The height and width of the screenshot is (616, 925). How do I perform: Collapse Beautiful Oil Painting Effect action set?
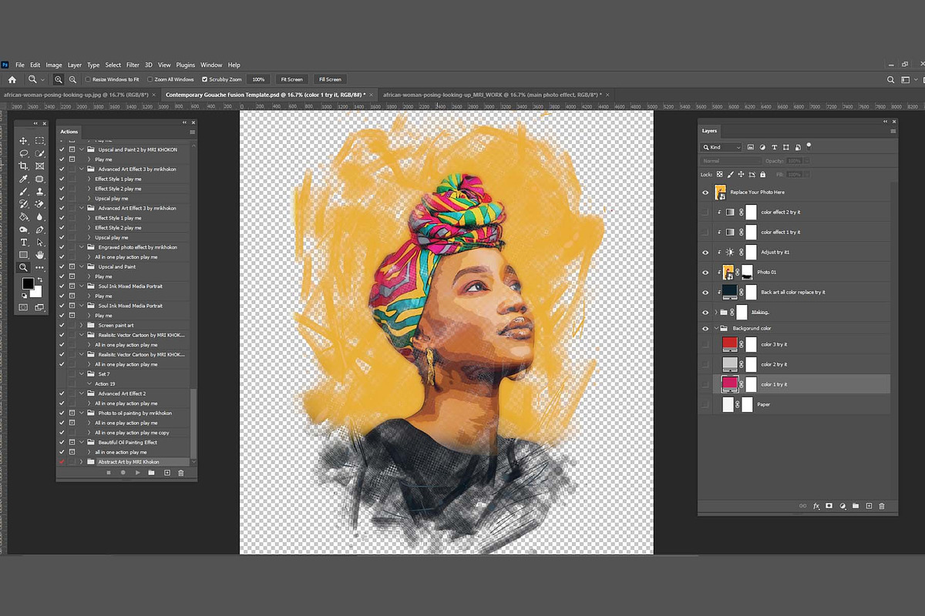82,443
